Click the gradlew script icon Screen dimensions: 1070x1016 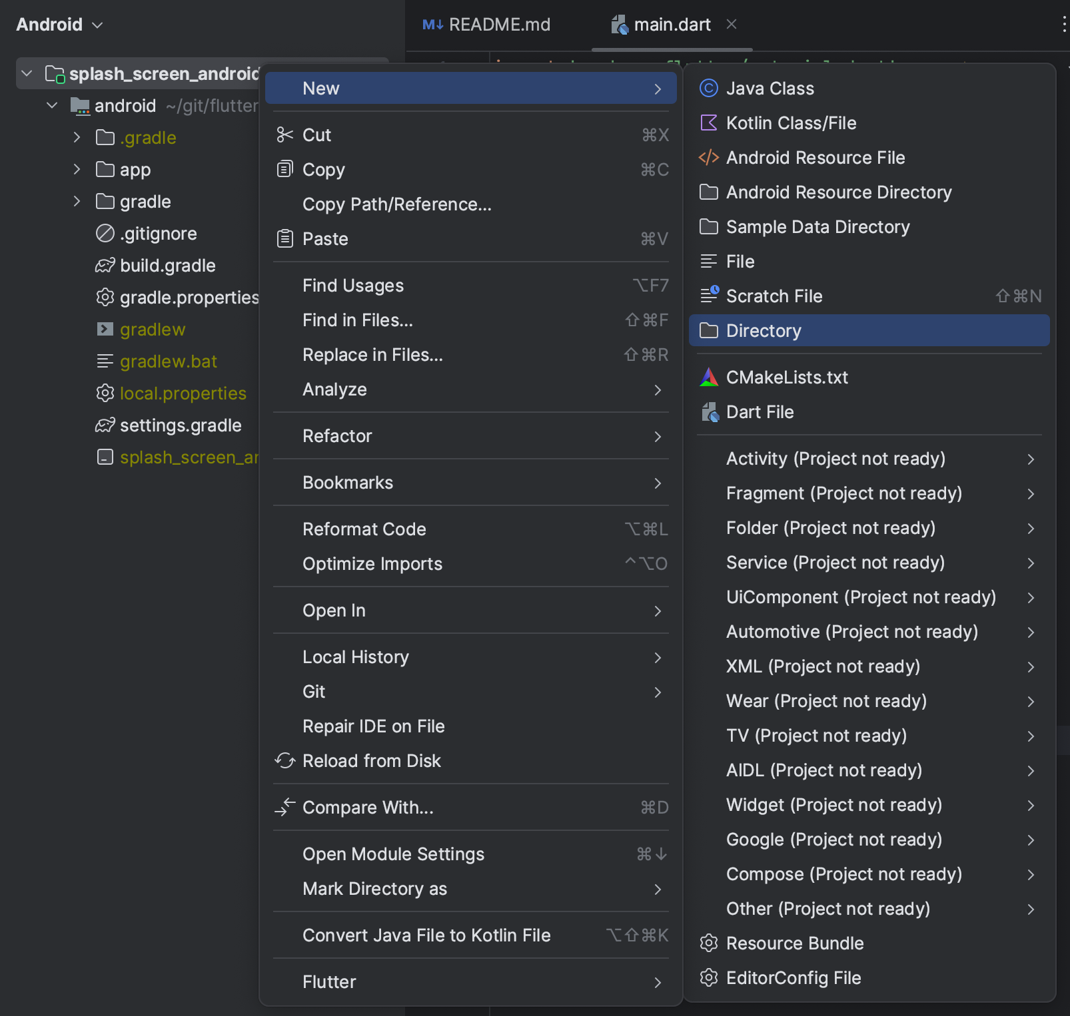click(105, 329)
